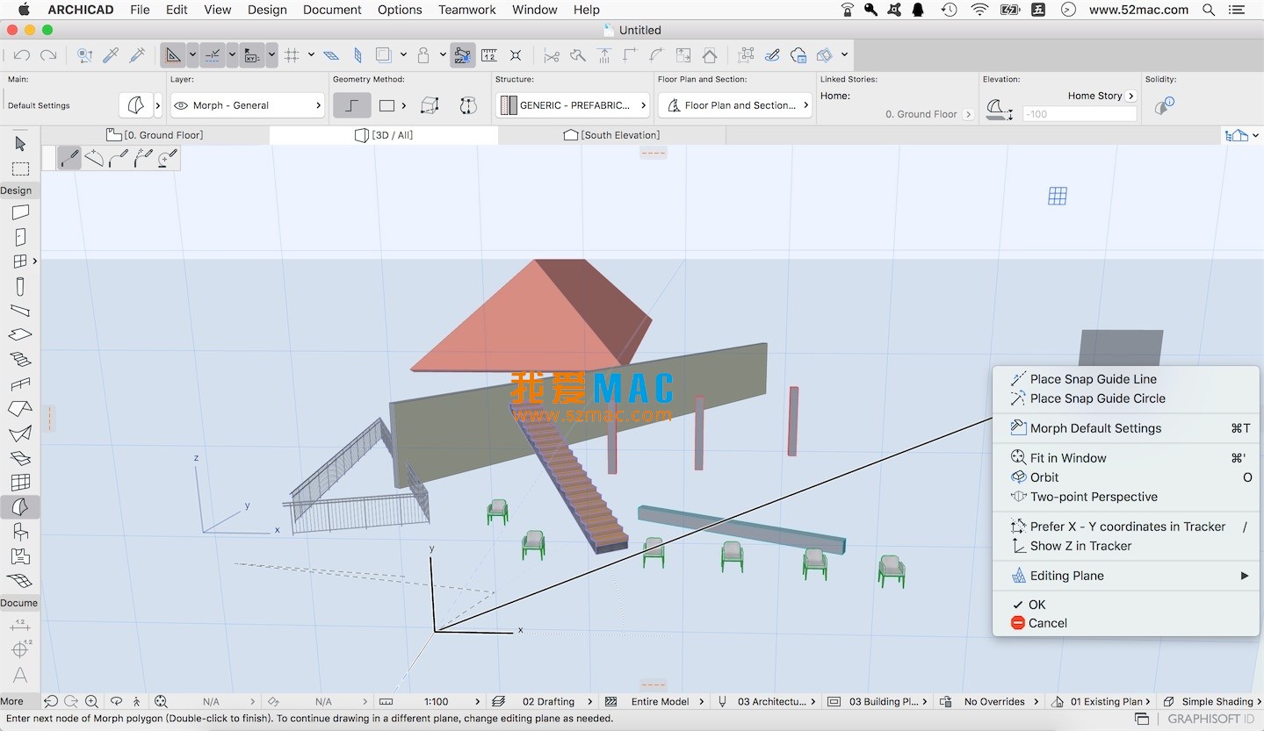Click the Measure ruler icon

click(489, 54)
